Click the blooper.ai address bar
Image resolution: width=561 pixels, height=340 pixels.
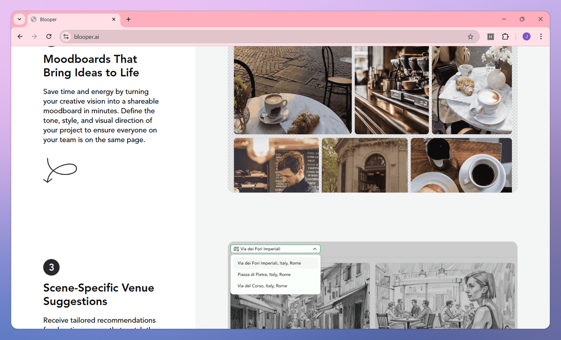click(269, 36)
